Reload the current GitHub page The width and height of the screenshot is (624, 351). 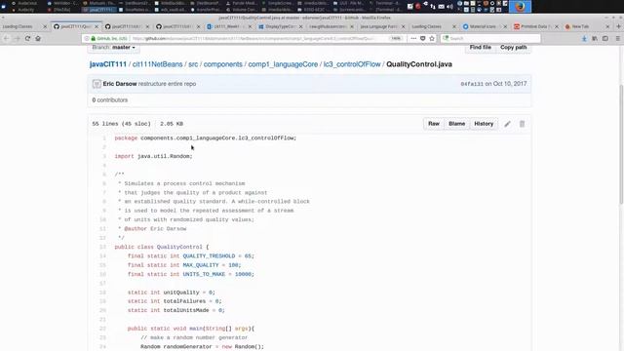pos(27,38)
